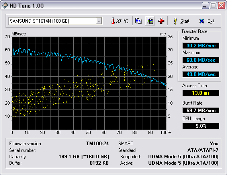Image resolution: width=227 pixels, height=175 pixels.
Task: Click the Average 49.0 MB/sec readout
Action: (x=201, y=74)
